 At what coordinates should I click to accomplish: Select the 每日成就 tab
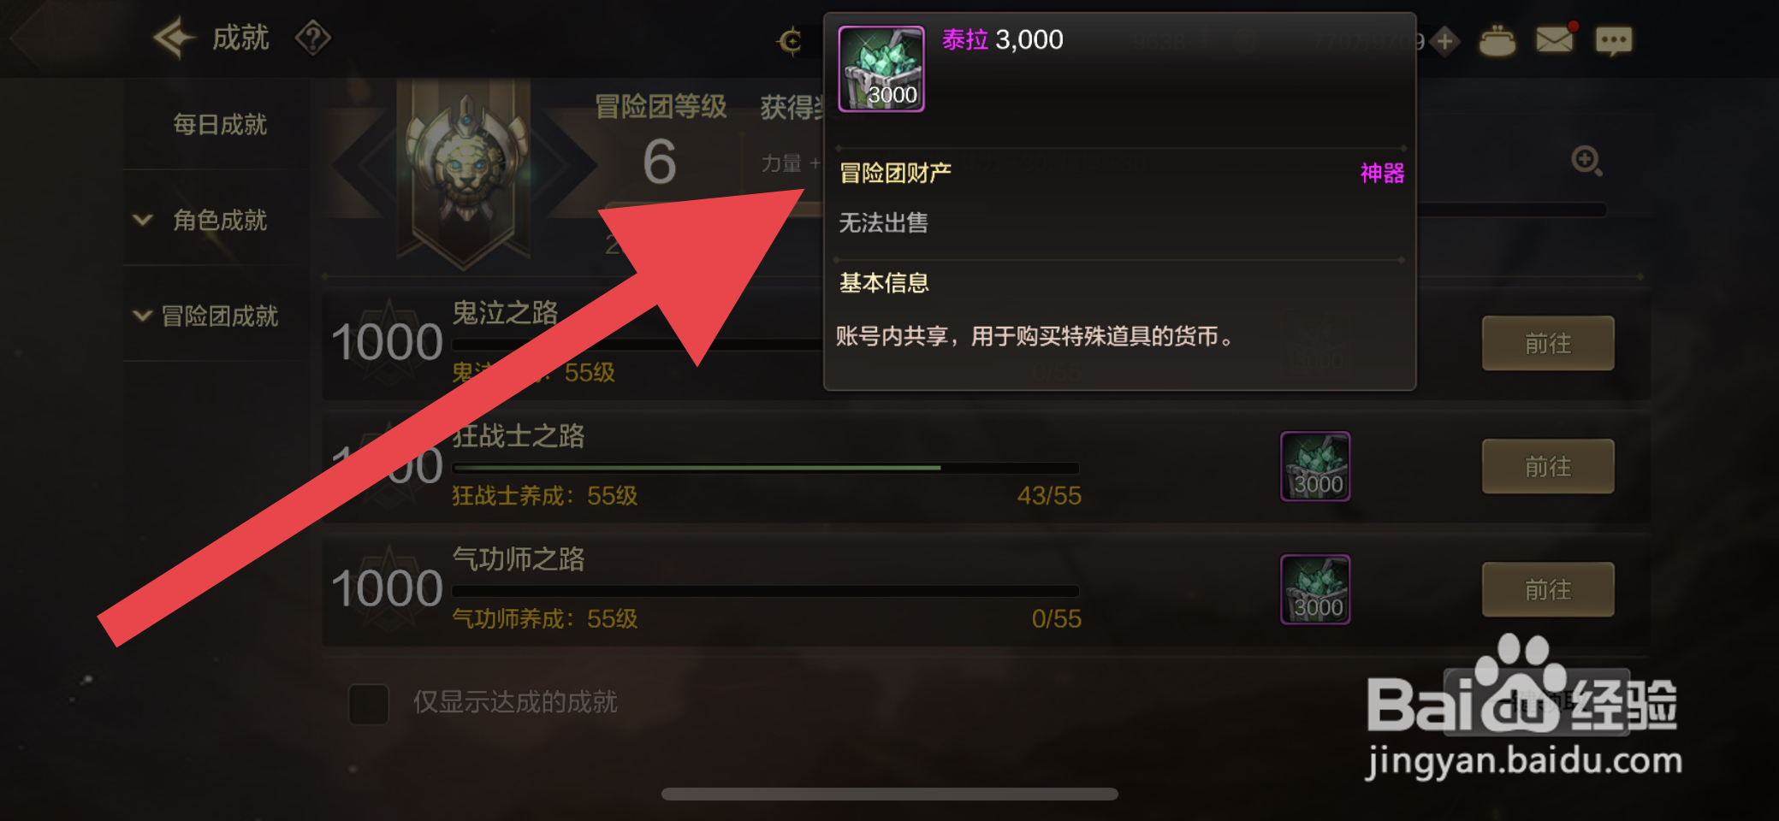[x=220, y=124]
